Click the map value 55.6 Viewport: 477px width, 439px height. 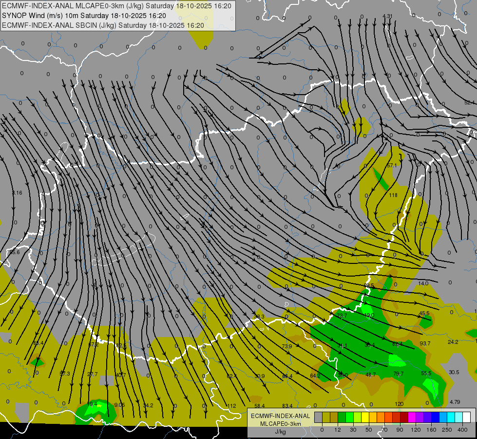point(14,252)
